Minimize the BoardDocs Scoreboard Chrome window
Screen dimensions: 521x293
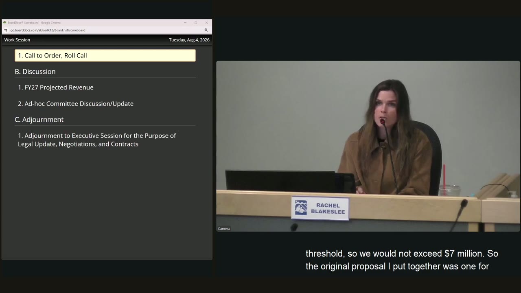(x=185, y=23)
